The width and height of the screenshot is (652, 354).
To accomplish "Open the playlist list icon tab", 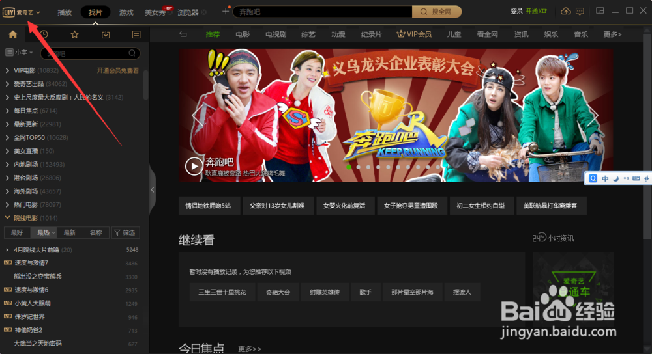I will [x=136, y=34].
